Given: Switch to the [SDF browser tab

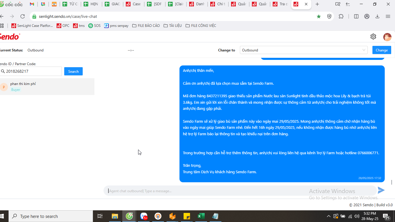Looking at the screenshot, I should 155,4.
